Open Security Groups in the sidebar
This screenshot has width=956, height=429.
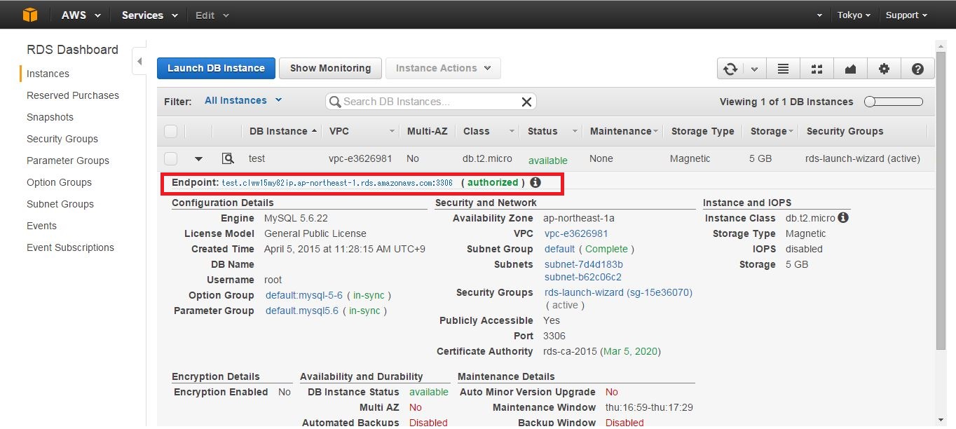click(62, 139)
